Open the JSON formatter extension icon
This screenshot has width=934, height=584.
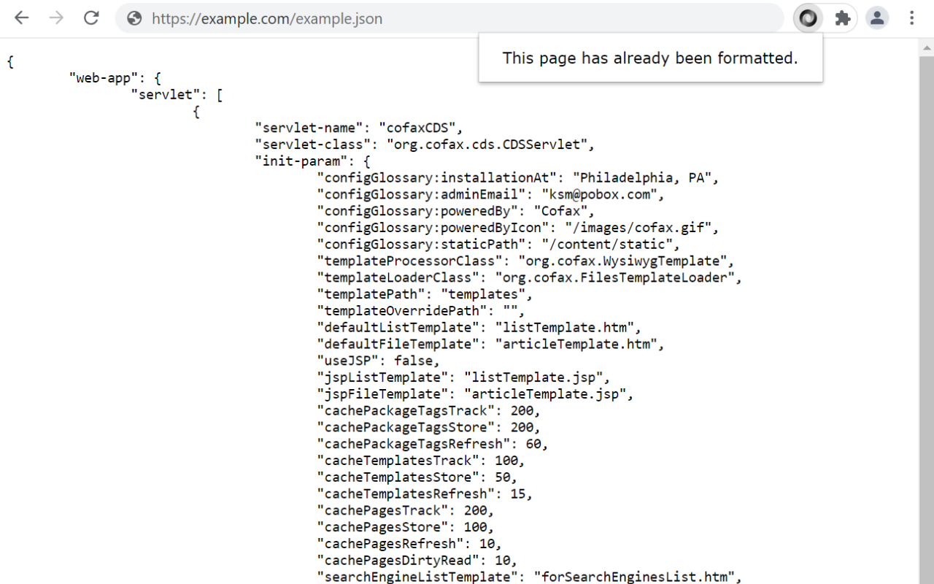808,18
